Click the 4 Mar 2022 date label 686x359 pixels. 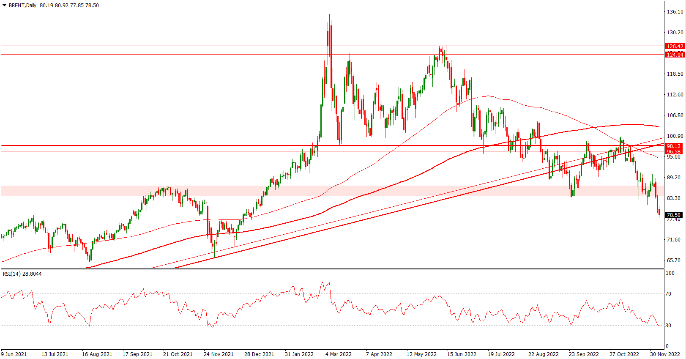339,354
